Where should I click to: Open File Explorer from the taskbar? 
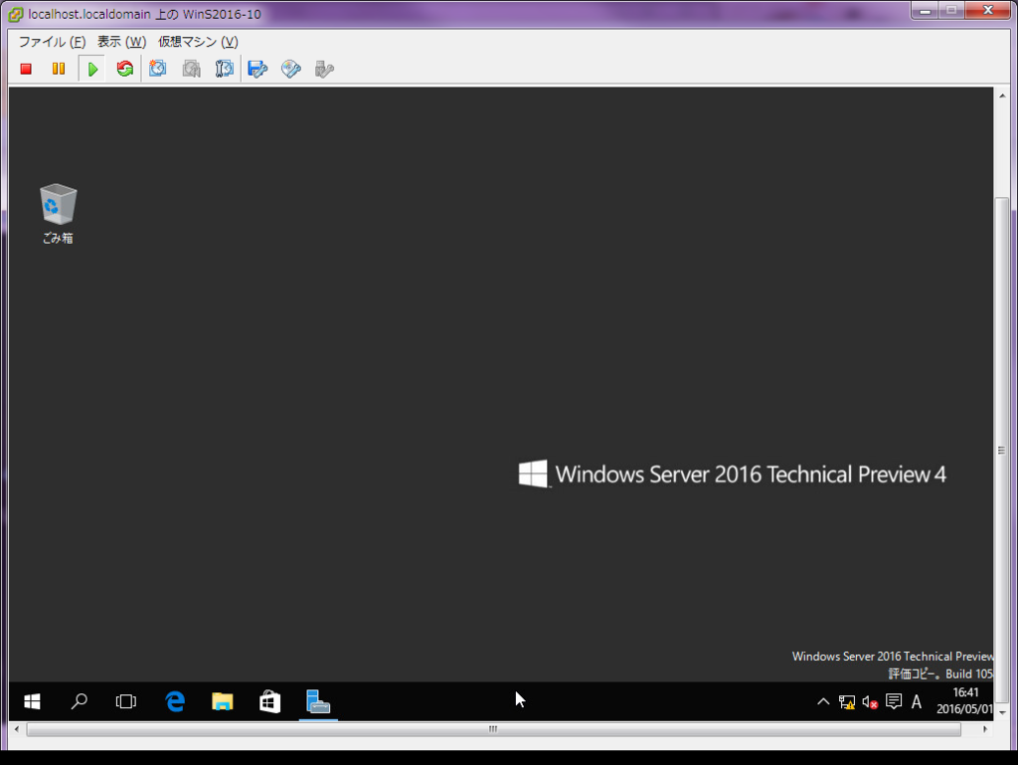222,701
